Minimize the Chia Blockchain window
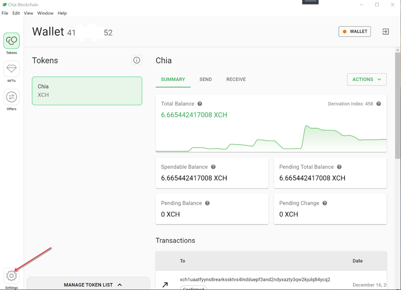This screenshot has width=401, height=290. click(361, 5)
